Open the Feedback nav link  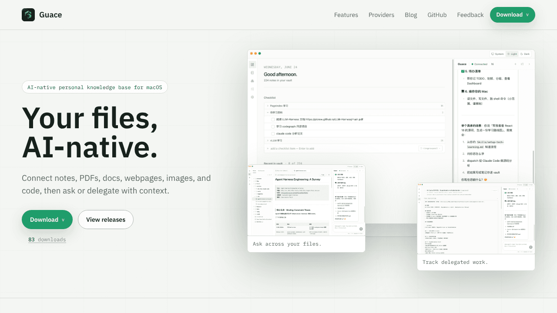[x=470, y=15]
